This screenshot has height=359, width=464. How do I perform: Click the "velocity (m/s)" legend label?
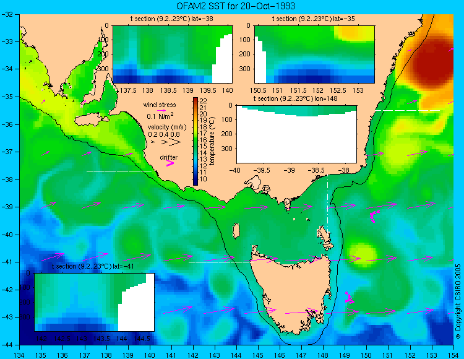167,128
